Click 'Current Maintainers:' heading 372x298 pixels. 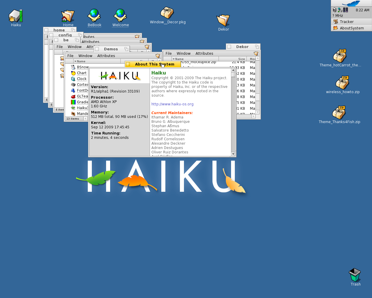172,113
